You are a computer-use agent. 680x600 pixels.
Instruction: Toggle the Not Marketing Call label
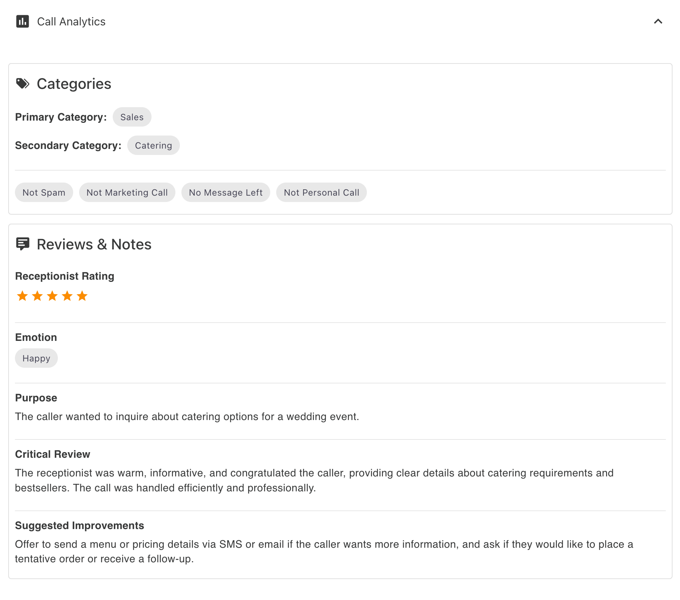(127, 192)
